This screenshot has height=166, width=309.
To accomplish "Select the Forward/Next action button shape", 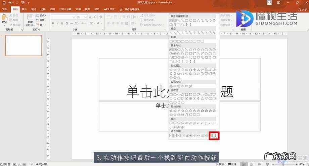I will pyautogui.click(x=175, y=136).
